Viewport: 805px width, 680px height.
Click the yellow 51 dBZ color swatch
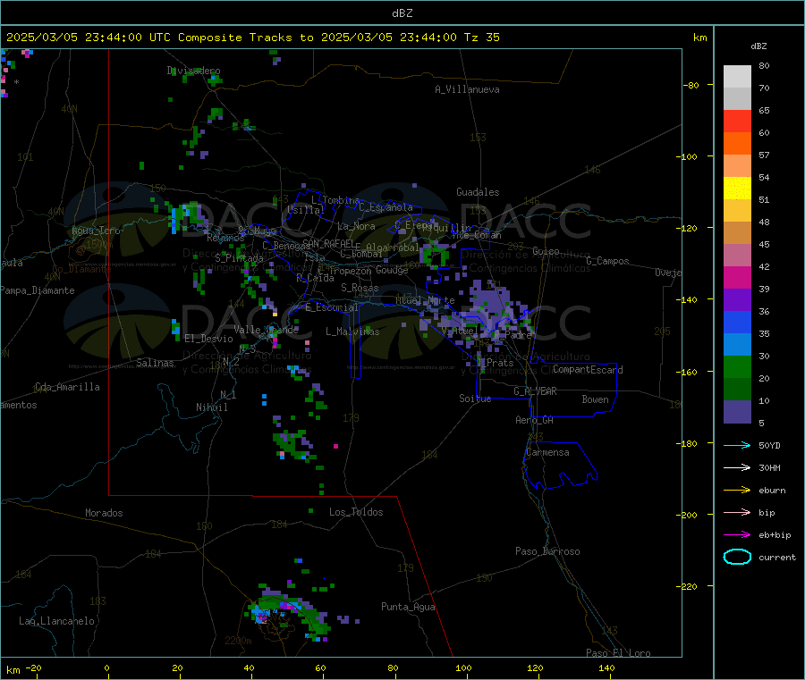pyautogui.click(x=737, y=189)
